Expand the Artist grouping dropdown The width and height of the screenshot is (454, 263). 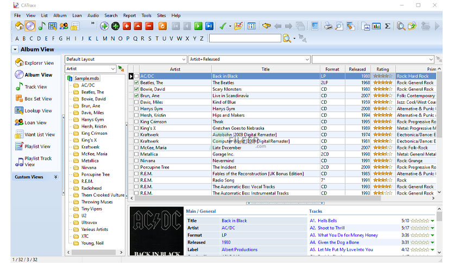pos(112,69)
